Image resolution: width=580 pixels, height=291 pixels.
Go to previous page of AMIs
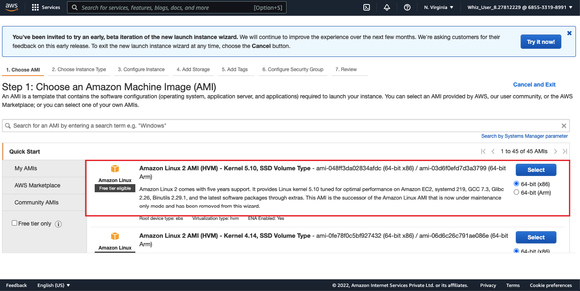pyautogui.click(x=493, y=151)
